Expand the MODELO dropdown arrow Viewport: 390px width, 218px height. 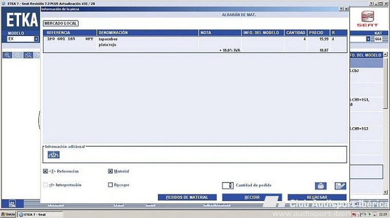click(36, 39)
